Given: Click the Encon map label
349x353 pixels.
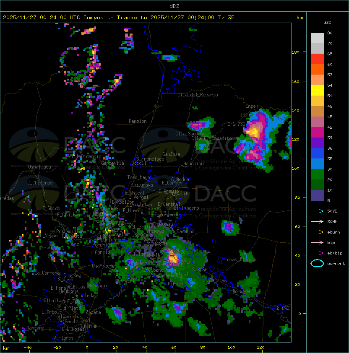Looking at the screenshot, I should pos(252,106).
